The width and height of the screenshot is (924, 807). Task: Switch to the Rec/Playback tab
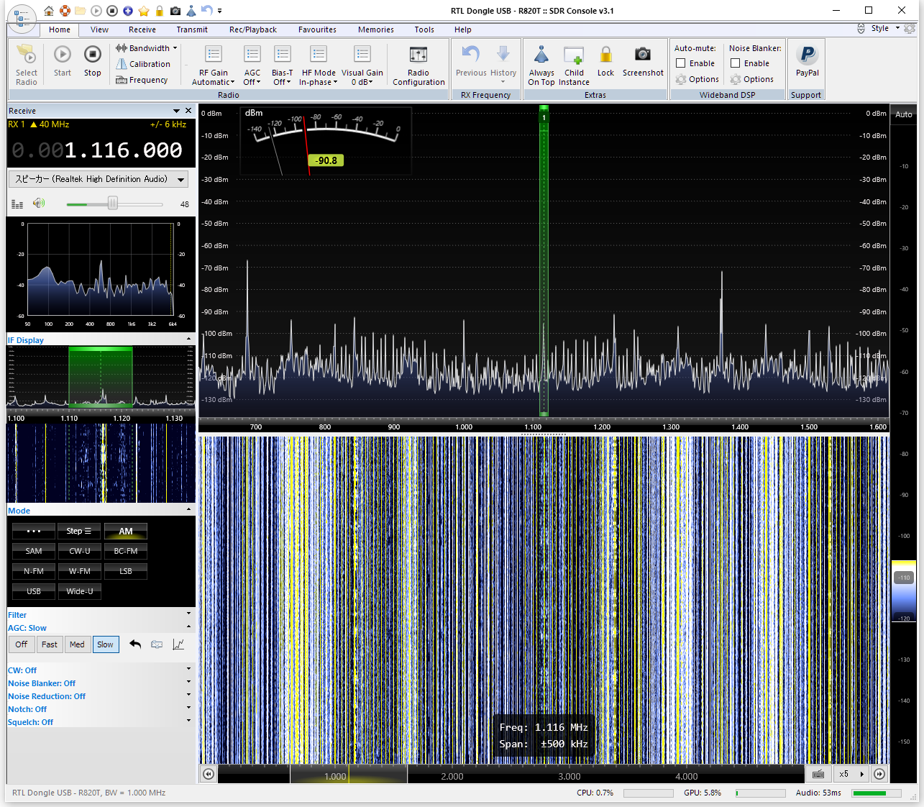tap(253, 29)
